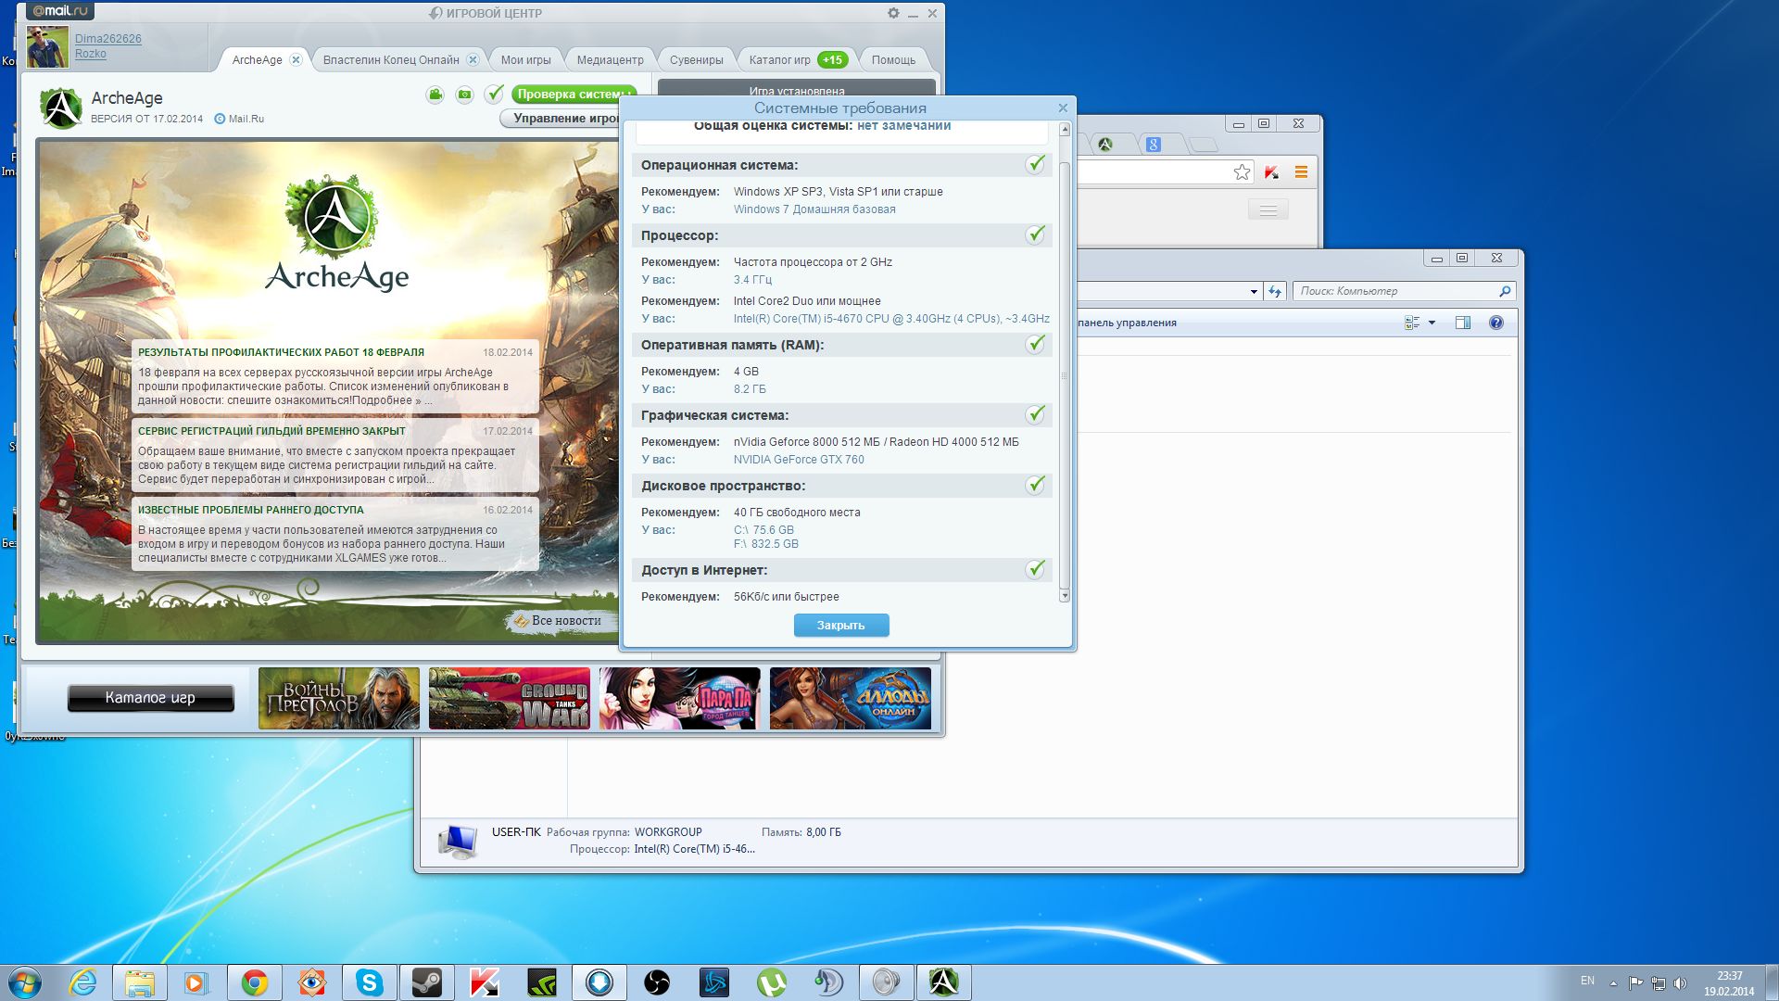Open Rozko profile link

click(x=91, y=54)
